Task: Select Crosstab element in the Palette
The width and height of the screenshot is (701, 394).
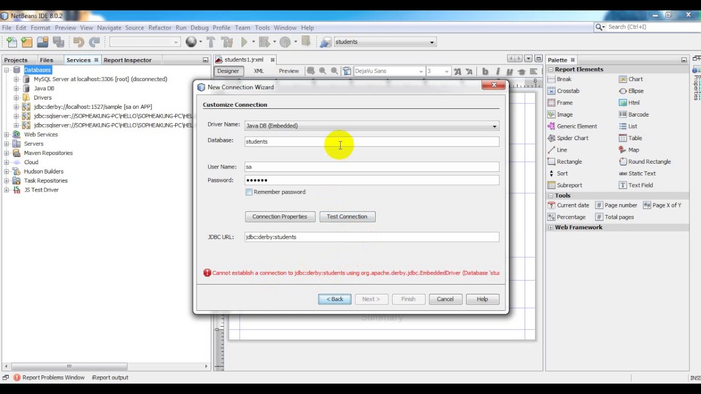Action: point(564,91)
